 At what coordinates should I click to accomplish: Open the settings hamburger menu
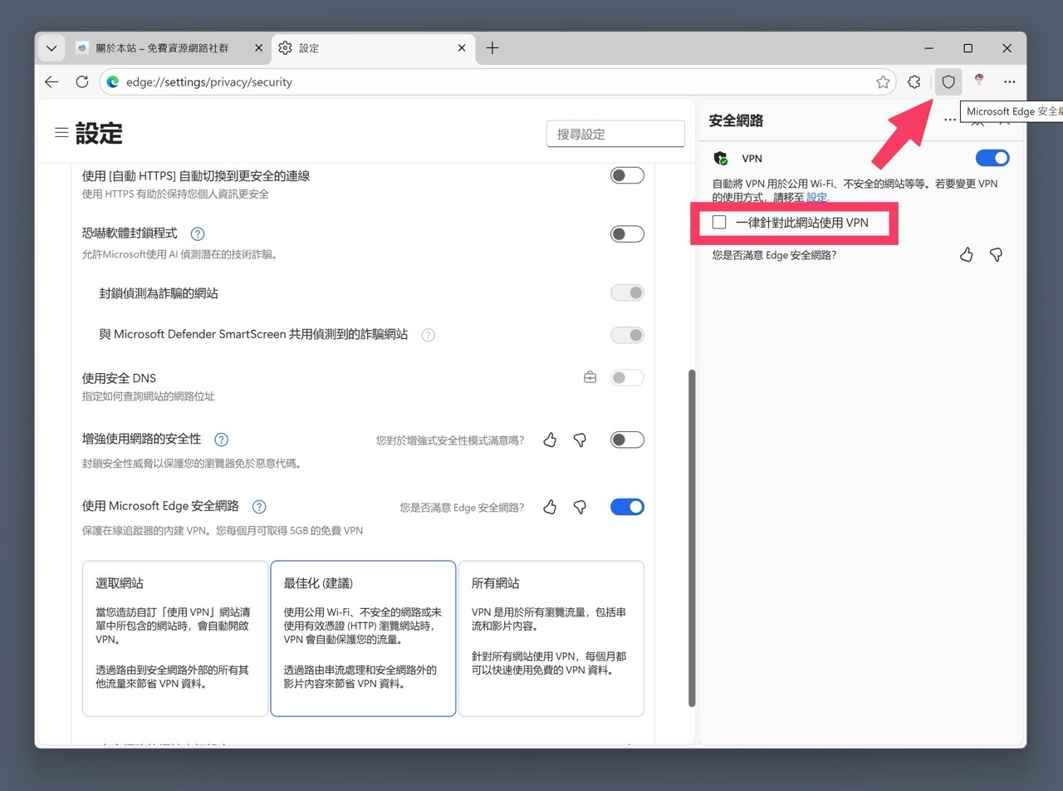point(61,132)
